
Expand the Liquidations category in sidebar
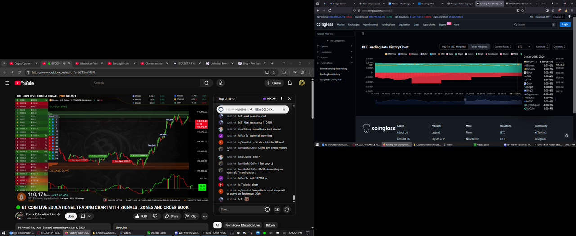point(335,52)
